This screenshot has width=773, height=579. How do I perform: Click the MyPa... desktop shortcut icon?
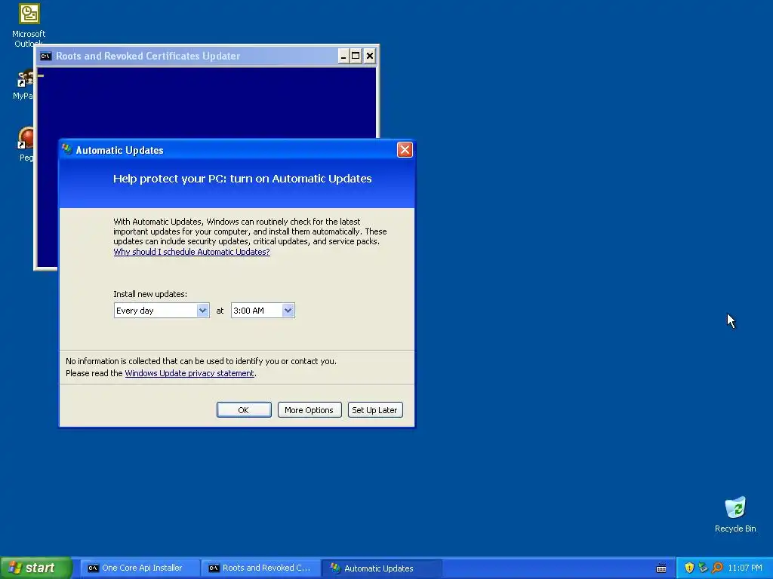23,84
